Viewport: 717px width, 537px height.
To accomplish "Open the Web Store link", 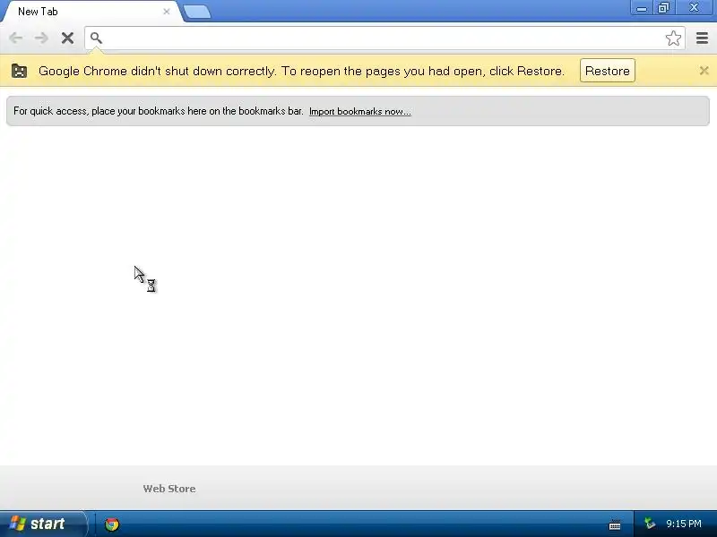I will point(169,489).
